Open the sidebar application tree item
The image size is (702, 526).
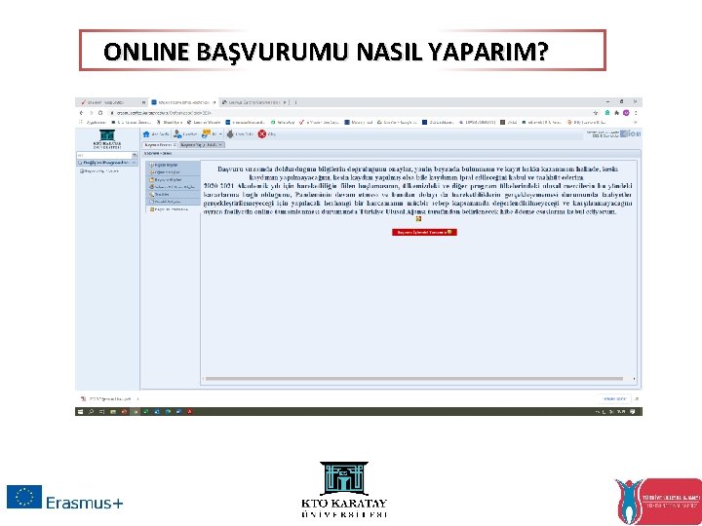pyautogui.click(x=98, y=170)
